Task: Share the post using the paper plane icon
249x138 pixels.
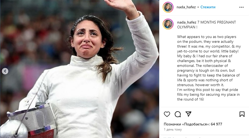Action: tap(188, 114)
